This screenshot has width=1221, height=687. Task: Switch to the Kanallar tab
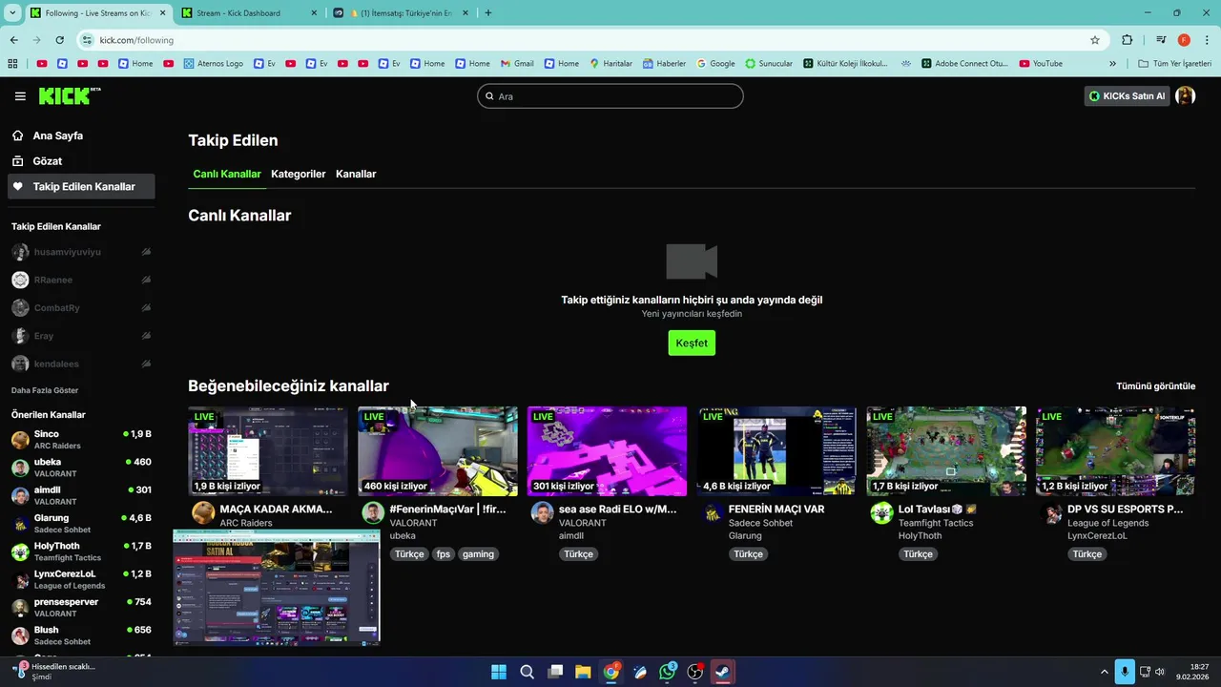pos(356,174)
